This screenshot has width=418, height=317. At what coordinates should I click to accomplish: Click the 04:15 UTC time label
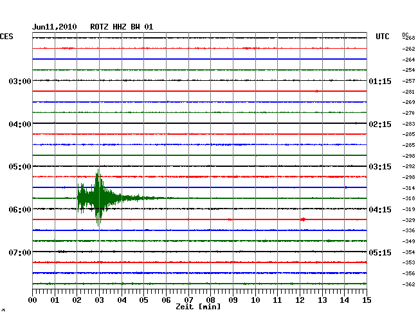click(380, 210)
